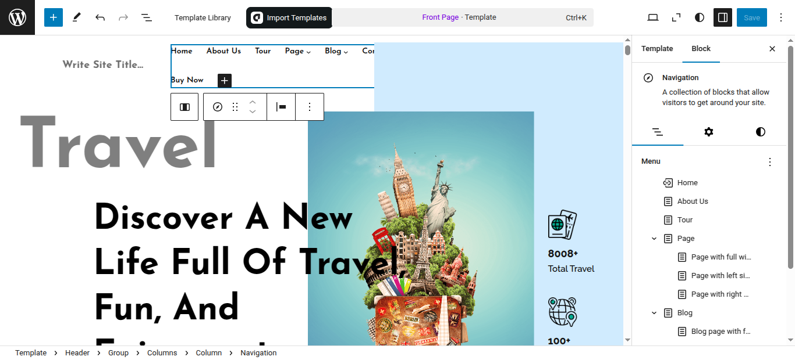Move block up with arrow
Image resolution: width=795 pixels, height=360 pixels.
point(253,102)
